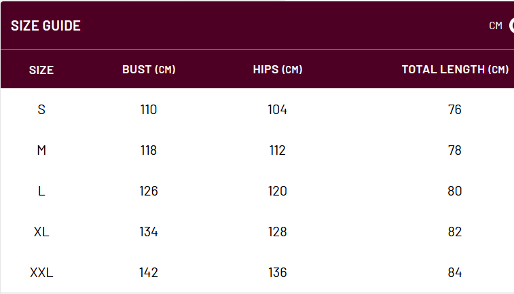514x294 pixels.
Task: Click bust value 142 for size XXL
Action: 149,272
